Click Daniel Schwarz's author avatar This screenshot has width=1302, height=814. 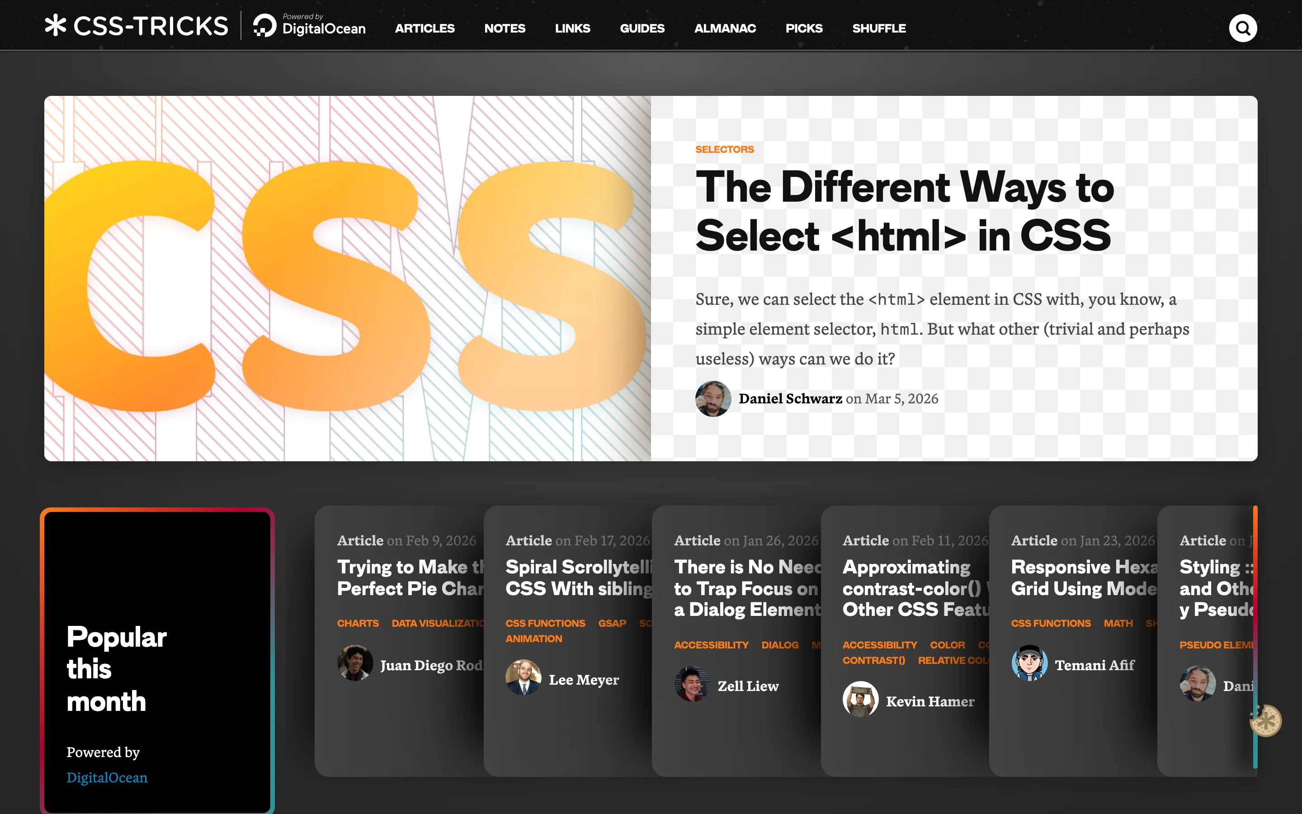point(713,399)
